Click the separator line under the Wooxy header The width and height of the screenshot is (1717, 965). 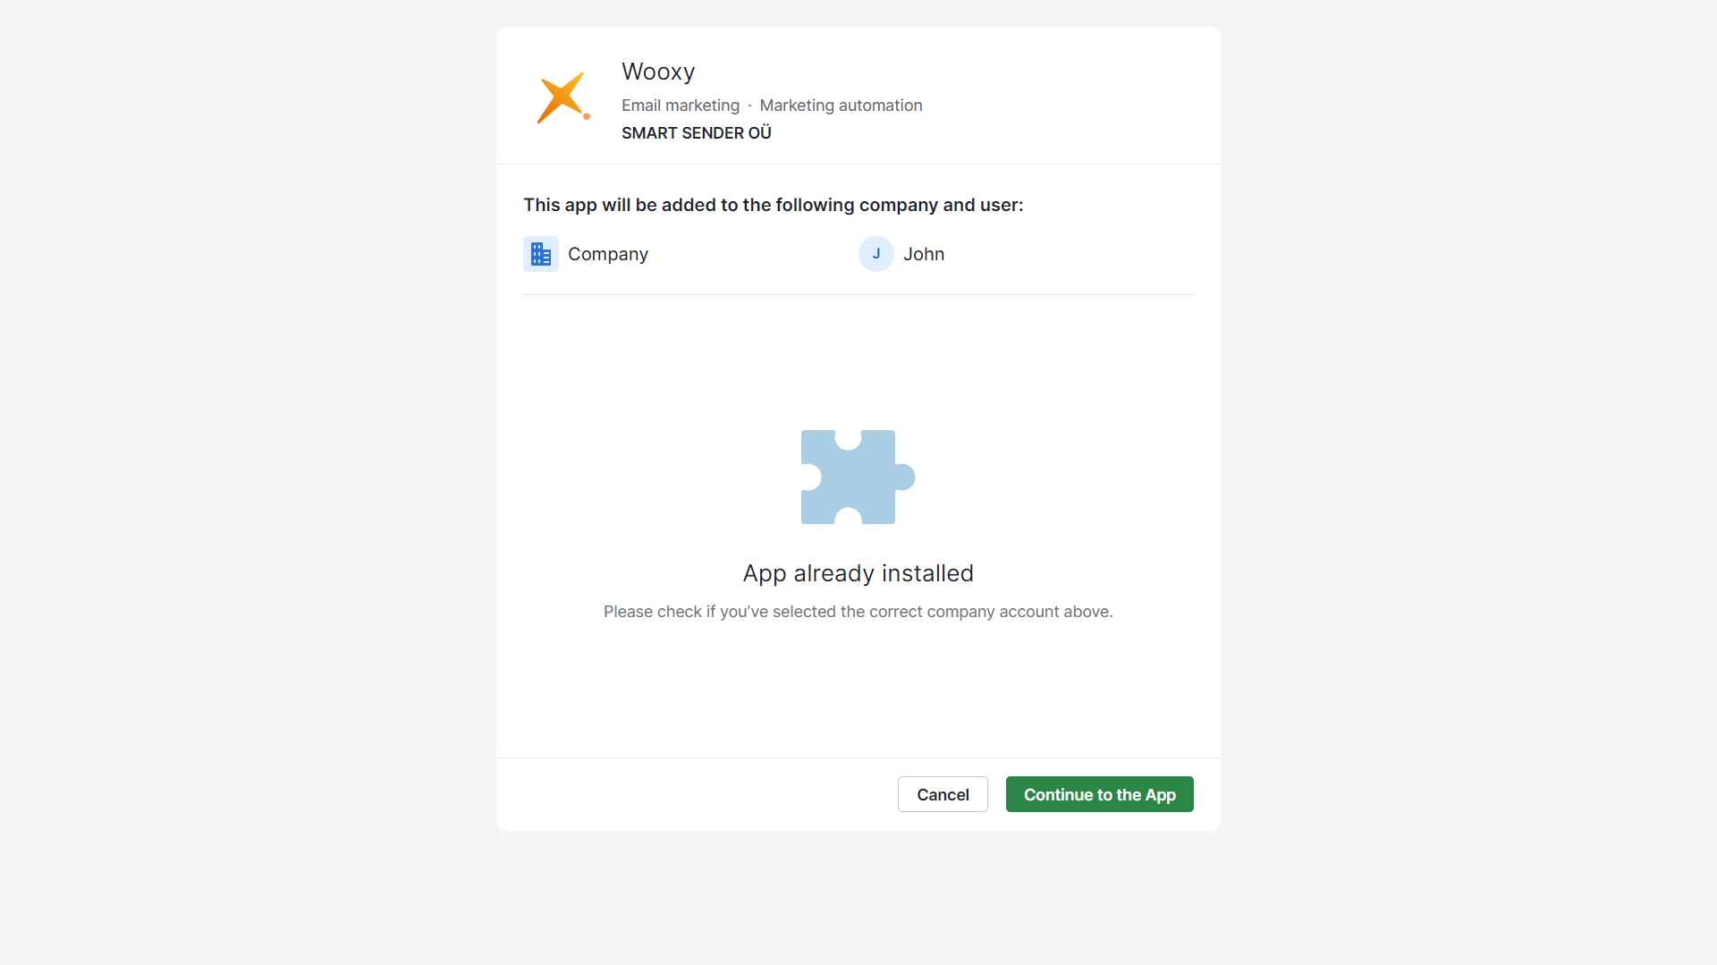pyautogui.click(x=858, y=164)
